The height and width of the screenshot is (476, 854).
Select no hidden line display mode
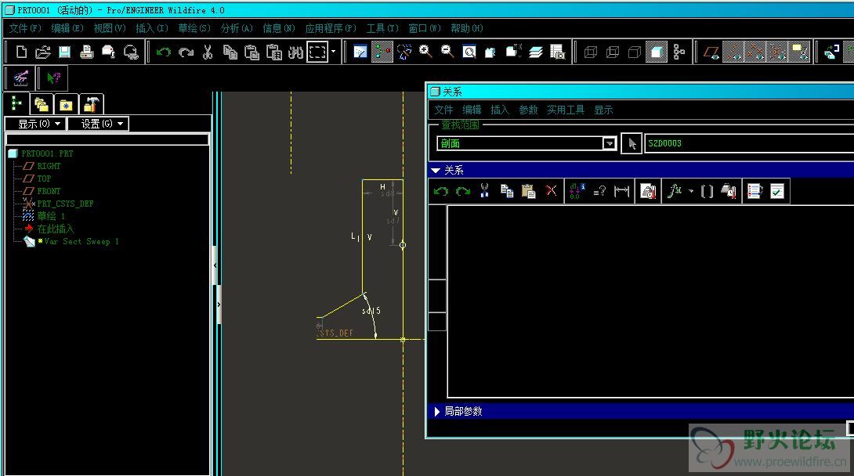pos(634,52)
